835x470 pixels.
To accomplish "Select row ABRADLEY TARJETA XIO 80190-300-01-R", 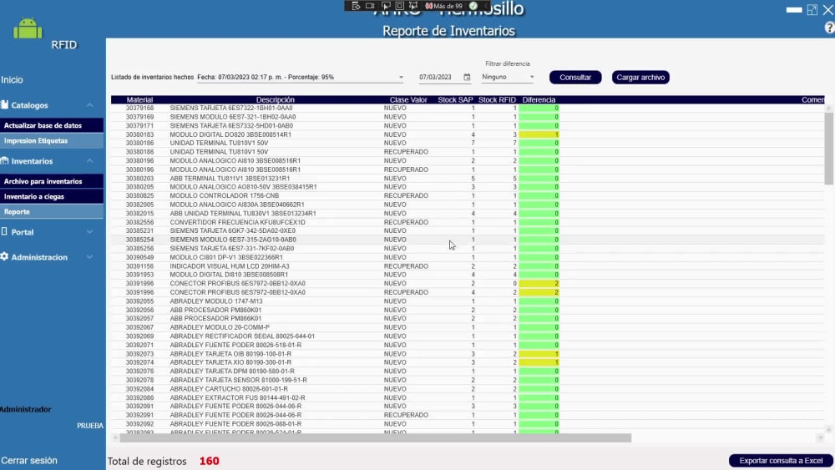I will pos(468,362).
